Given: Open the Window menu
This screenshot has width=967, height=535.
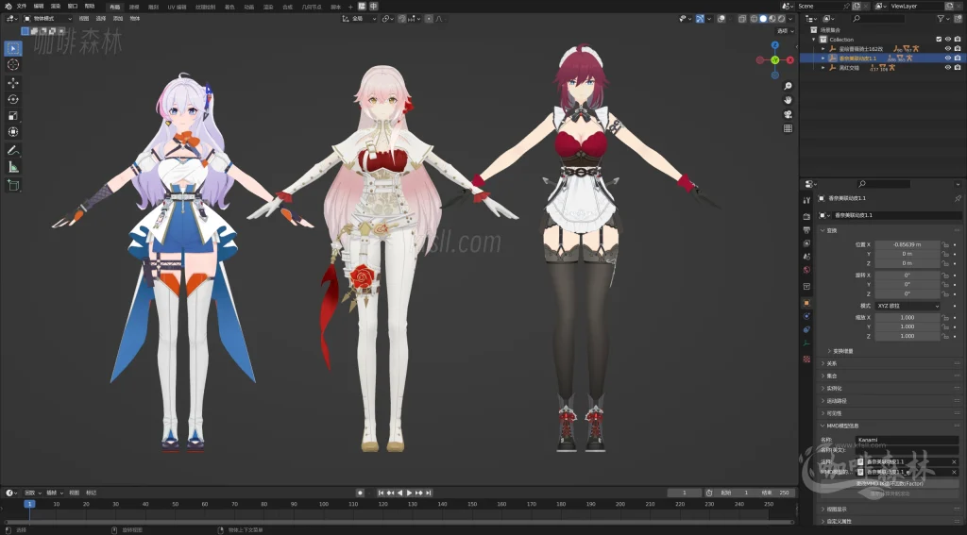Looking at the screenshot, I should (73, 7).
